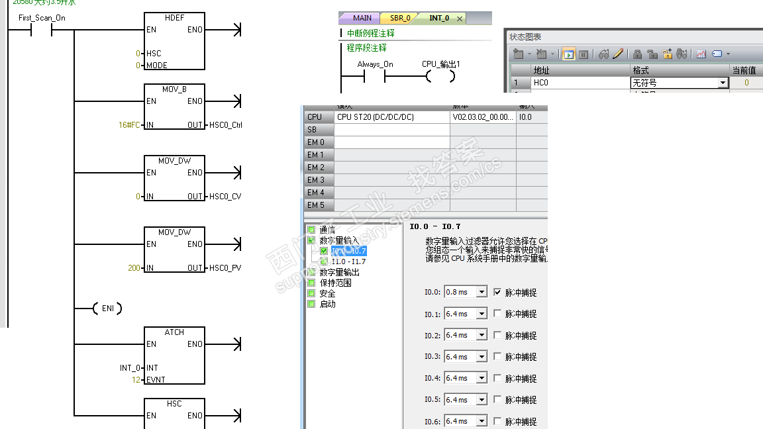Image resolution: width=763 pixels, height=429 pixels.
Task: Select the 保持范围 tree node
Action: [335, 283]
